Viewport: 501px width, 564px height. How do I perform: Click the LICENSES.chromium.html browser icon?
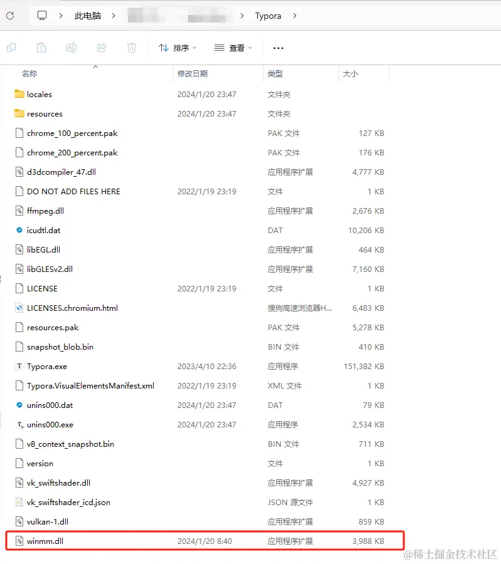(x=19, y=308)
